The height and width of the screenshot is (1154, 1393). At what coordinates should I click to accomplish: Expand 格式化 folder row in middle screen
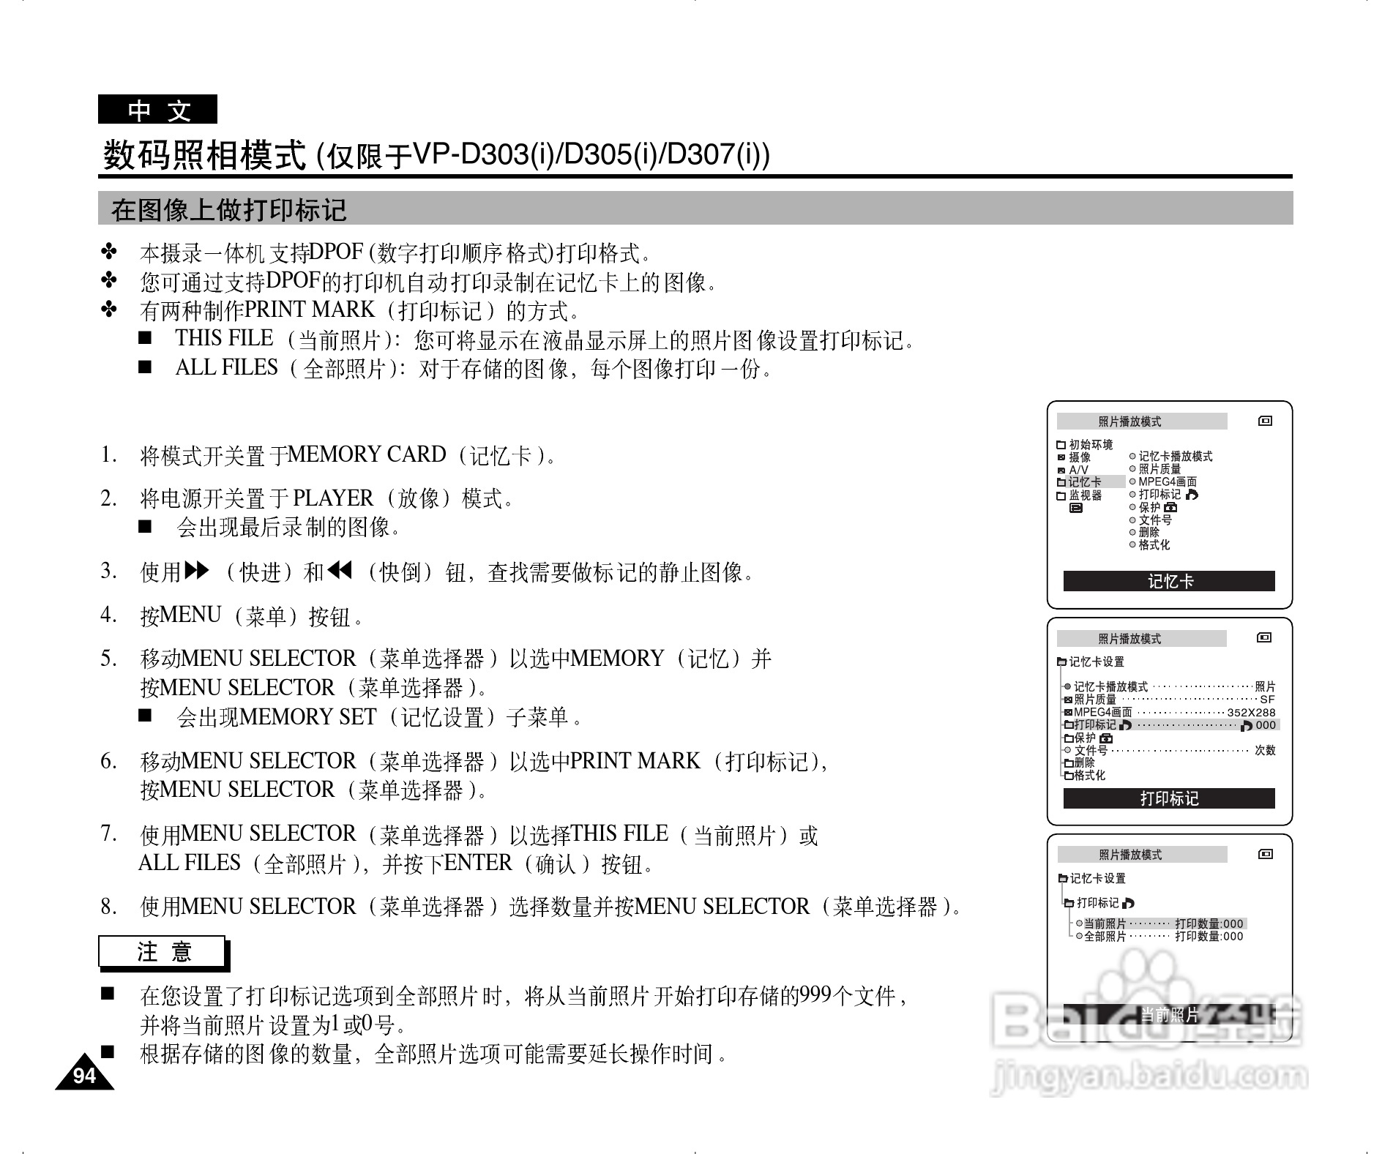1069,776
